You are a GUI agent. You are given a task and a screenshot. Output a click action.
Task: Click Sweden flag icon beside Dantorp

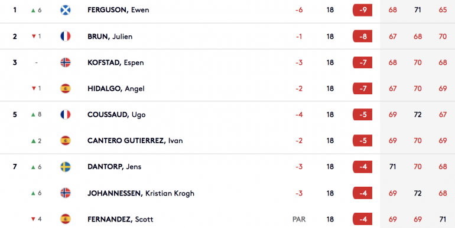[x=65, y=167]
